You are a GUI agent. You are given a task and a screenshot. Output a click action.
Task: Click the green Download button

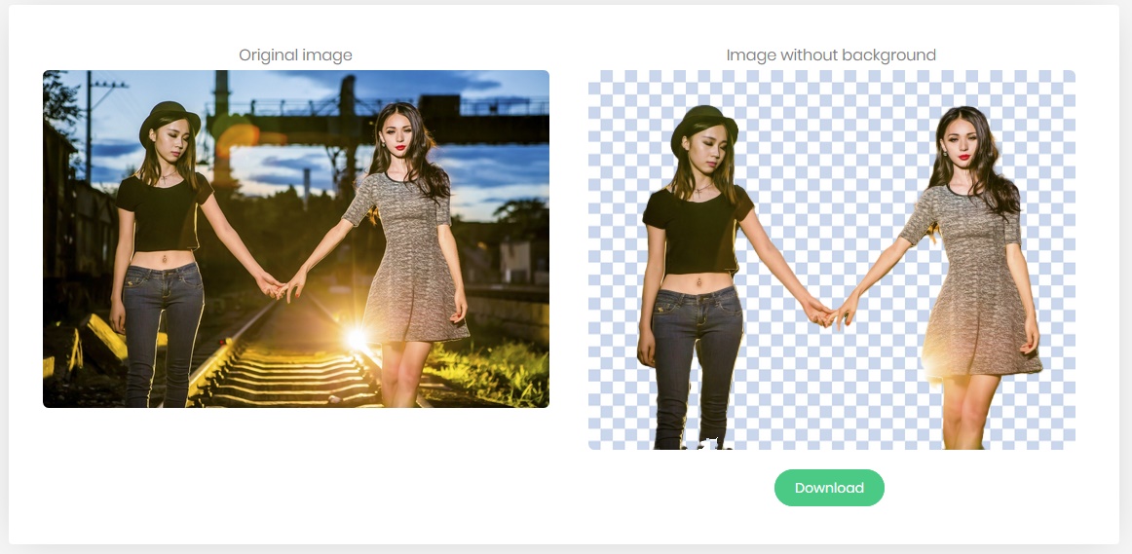(829, 488)
